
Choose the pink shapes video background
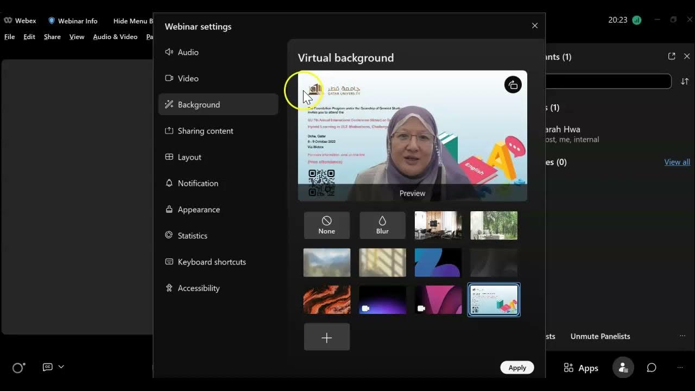(438, 300)
